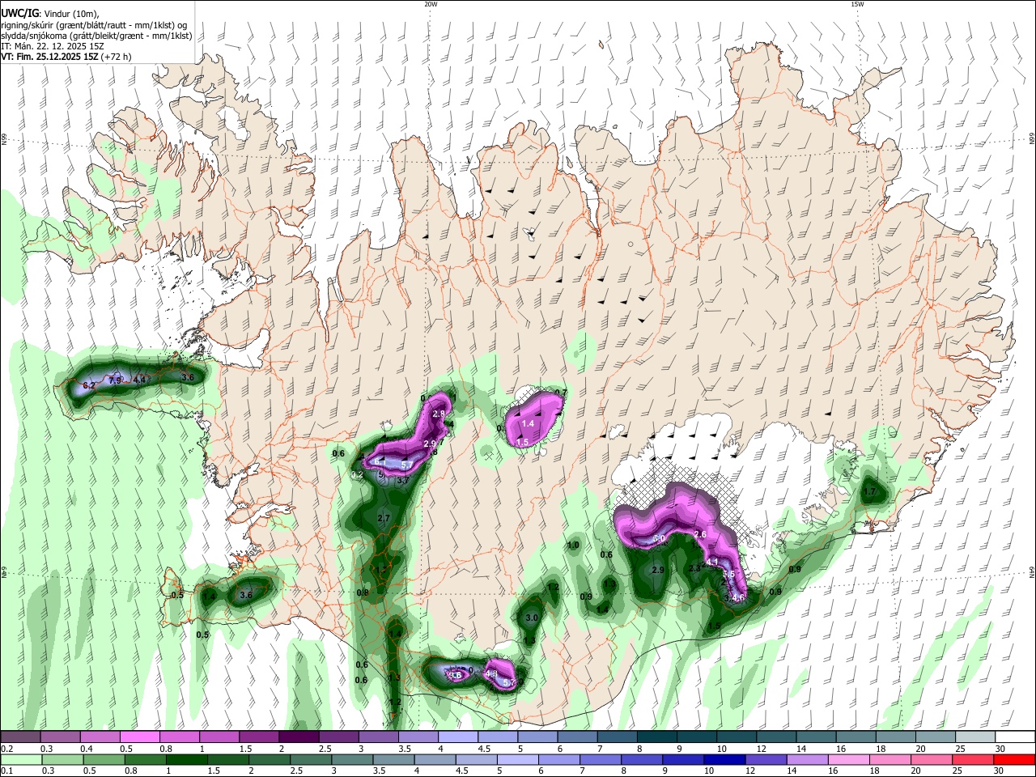Click the "slydda/snjókoma" legend description line
The width and height of the screenshot is (1036, 777).
click(96, 36)
